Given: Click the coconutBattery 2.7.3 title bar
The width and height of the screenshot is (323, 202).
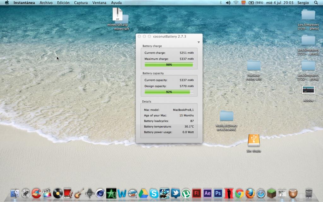Looking at the screenshot, I should 169,36.
